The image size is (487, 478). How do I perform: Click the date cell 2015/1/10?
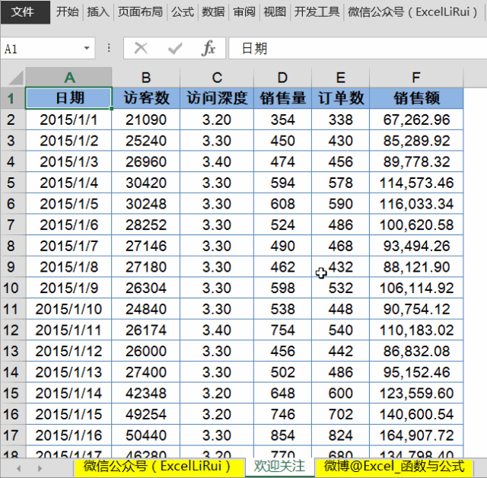point(68,309)
